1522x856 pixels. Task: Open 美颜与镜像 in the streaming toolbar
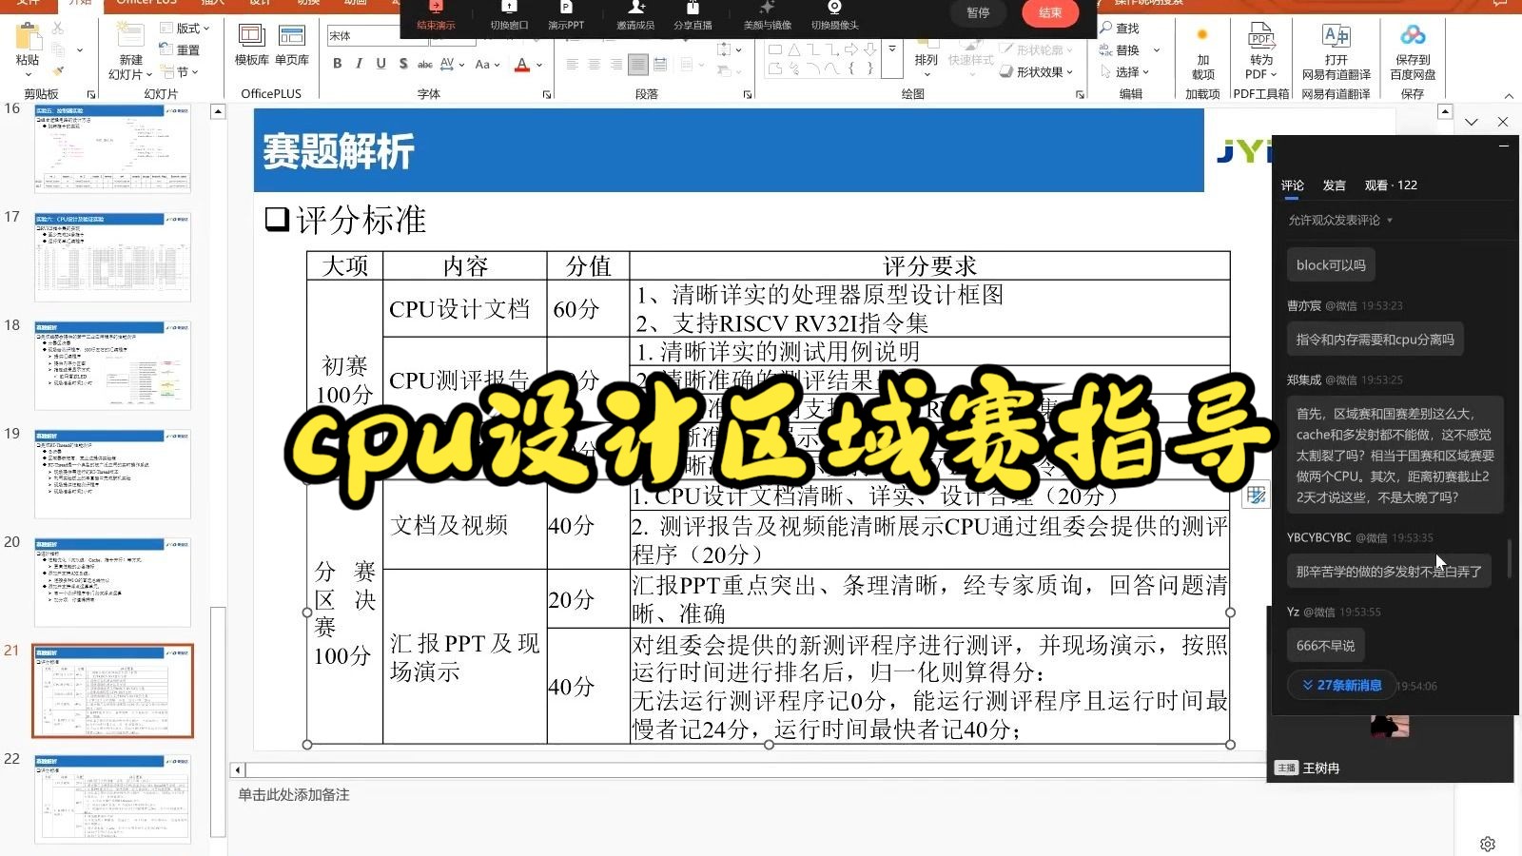[x=767, y=13]
